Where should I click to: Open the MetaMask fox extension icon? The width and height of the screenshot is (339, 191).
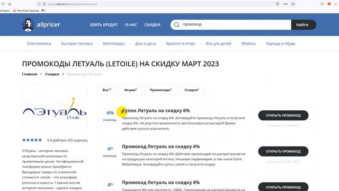point(329,4)
